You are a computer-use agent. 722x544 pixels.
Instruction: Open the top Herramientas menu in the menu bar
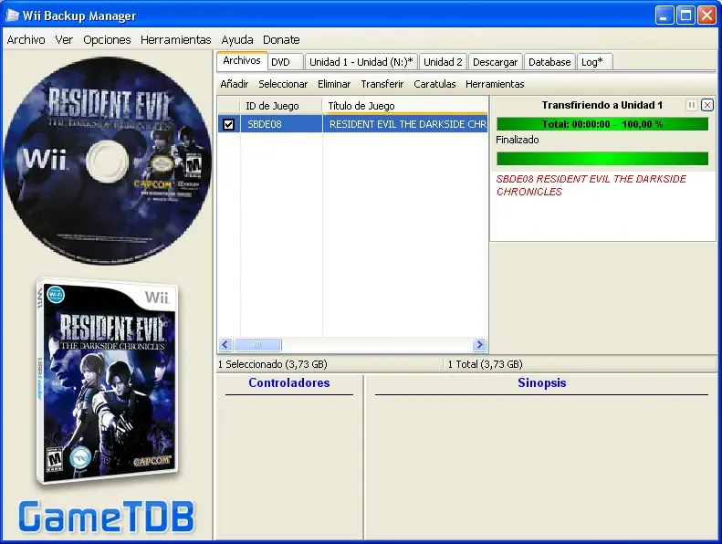tap(176, 40)
